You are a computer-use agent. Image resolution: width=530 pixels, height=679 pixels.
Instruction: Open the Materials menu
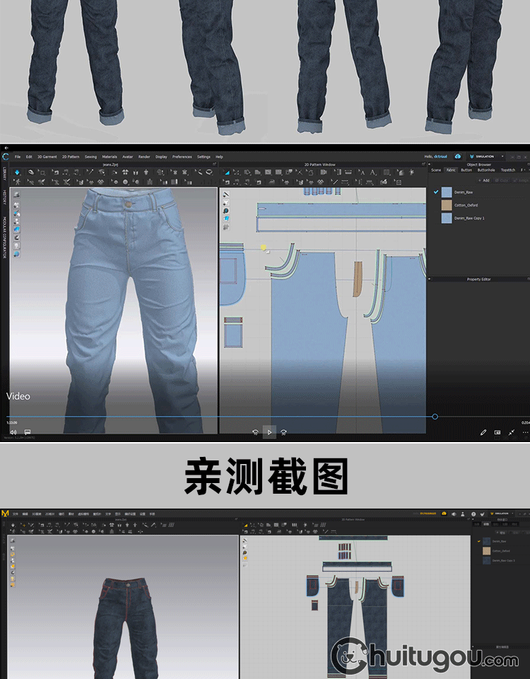[x=110, y=157]
